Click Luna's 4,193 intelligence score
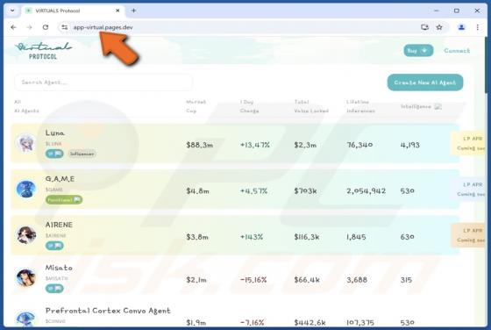The width and height of the screenshot is (491, 330). [410, 145]
